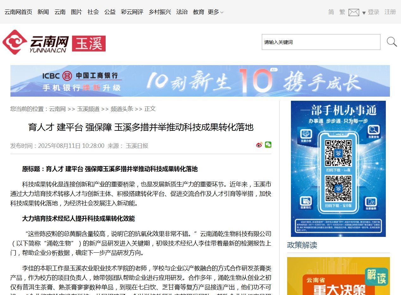Focus the keyword search input field
Image resolution: width=401 pixels, height=295 pixels.
coord(321,42)
